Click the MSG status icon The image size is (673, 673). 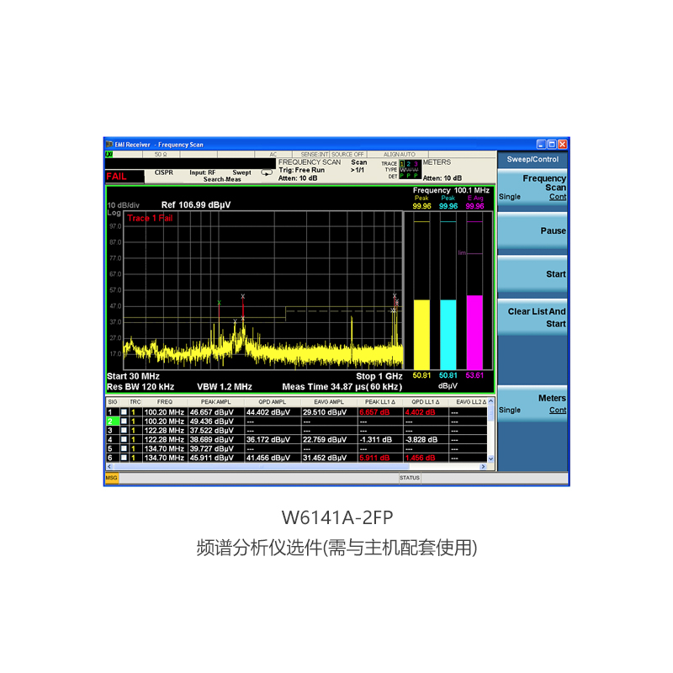pyautogui.click(x=112, y=478)
